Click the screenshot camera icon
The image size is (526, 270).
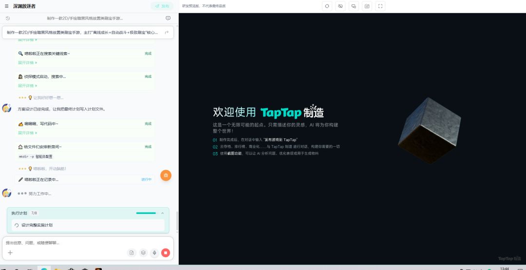point(367,6)
